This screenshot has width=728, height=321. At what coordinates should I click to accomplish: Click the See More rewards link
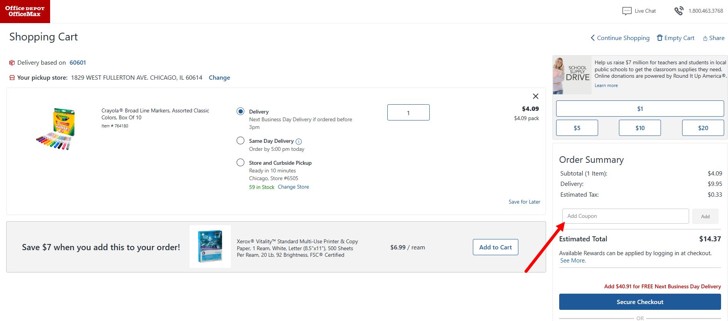[573, 261]
